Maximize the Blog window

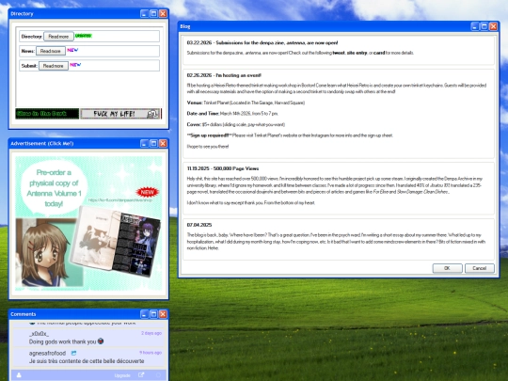tap(484, 26)
